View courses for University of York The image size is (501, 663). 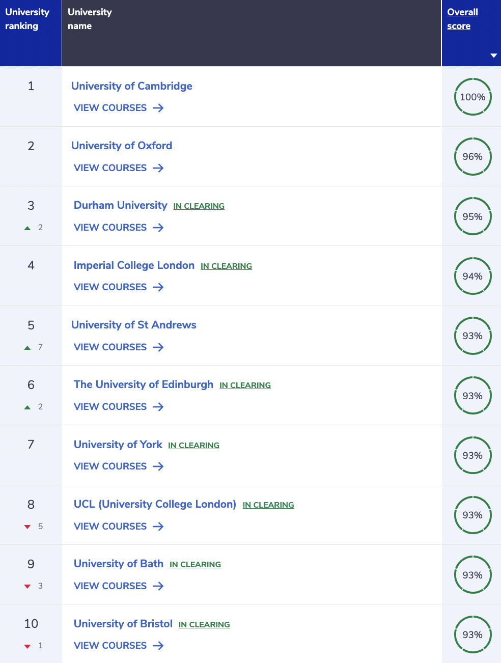119,466
